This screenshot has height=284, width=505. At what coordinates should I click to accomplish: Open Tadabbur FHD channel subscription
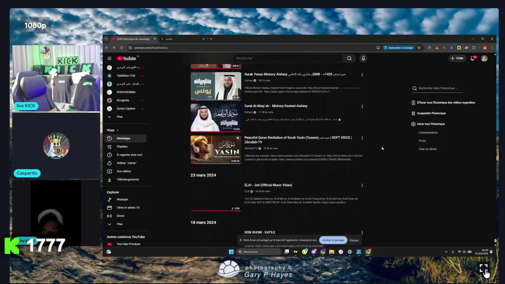[125, 76]
